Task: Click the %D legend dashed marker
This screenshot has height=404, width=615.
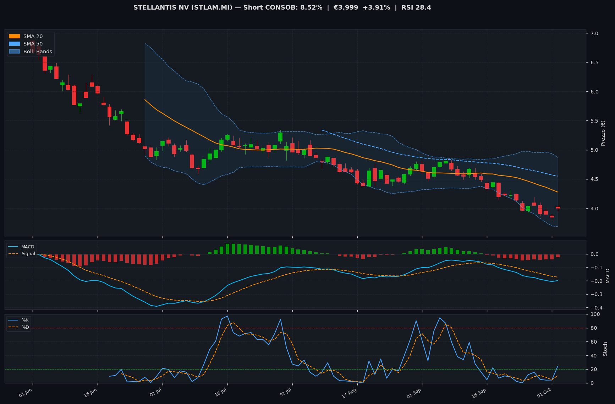Action: click(x=13, y=327)
